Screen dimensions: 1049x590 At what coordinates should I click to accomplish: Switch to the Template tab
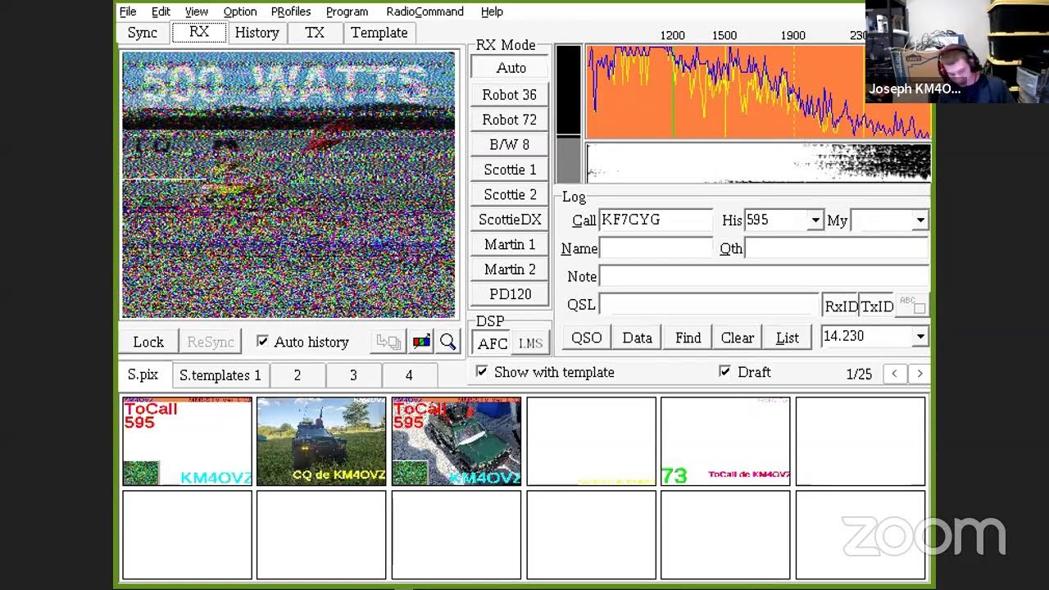pos(379,33)
